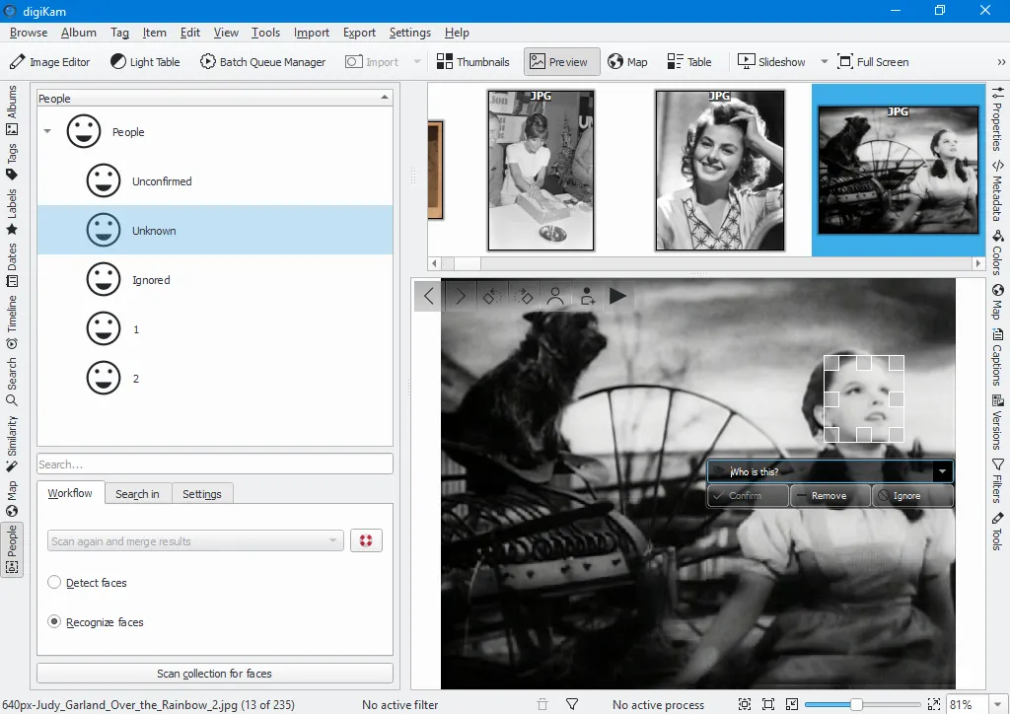This screenshot has height=714, width=1010.
Task: Go to next image in preview
Action: (x=460, y=296)
